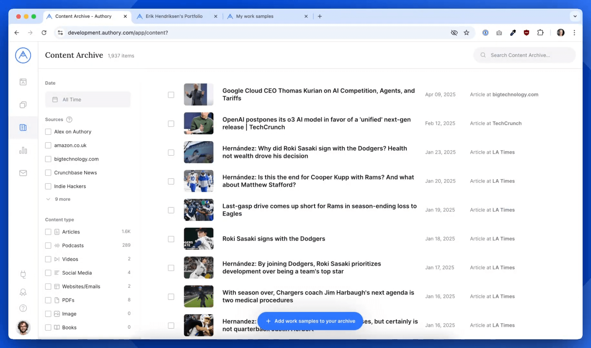This screenshot has height=348, width=591.
Task: Open the tab search dropdown arrow
Action: click(575, 16)
